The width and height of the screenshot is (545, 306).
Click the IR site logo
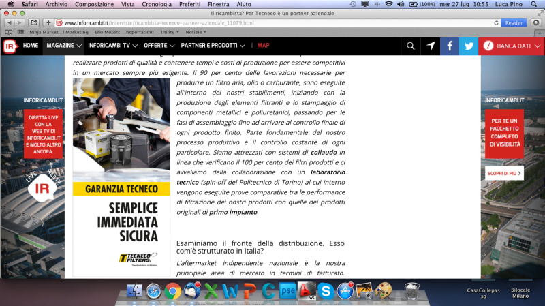click(x=10, y=46)
